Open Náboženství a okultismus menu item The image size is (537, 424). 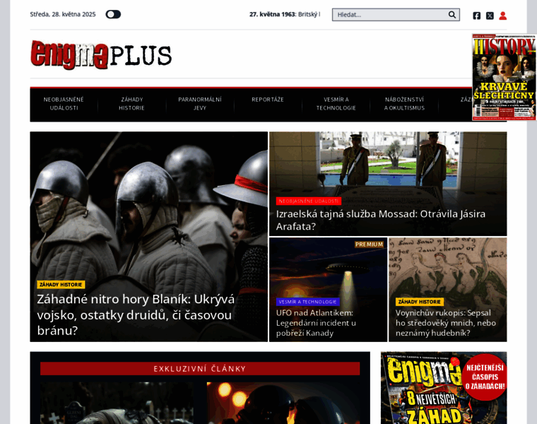click(404, 104)
